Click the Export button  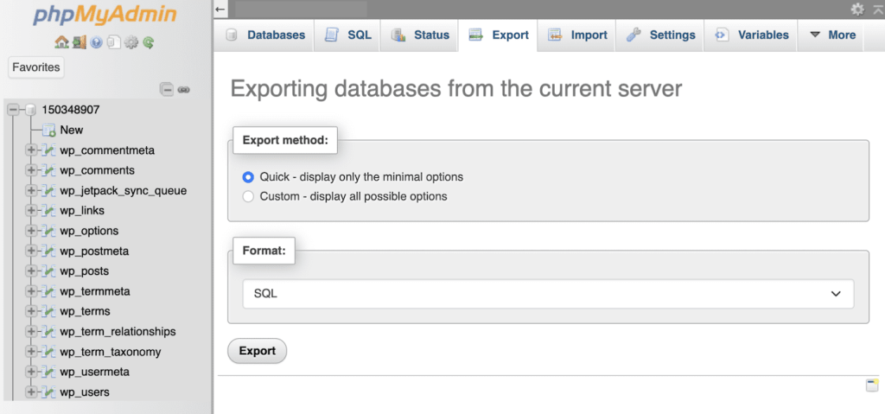258,351
